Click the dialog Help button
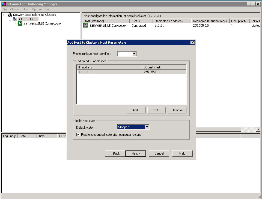262x199 pixels. coord(182,153)
